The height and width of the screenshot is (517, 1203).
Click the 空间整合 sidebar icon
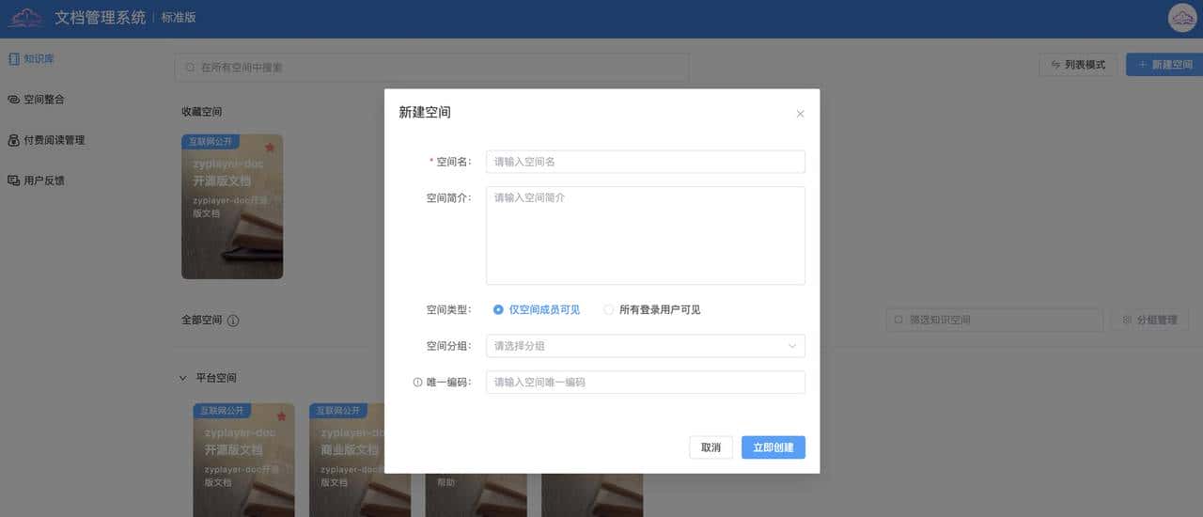point(13,99)
